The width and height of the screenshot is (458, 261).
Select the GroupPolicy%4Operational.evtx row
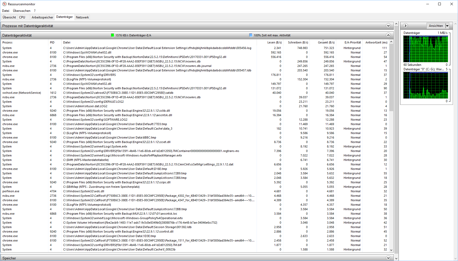(195, 218)
